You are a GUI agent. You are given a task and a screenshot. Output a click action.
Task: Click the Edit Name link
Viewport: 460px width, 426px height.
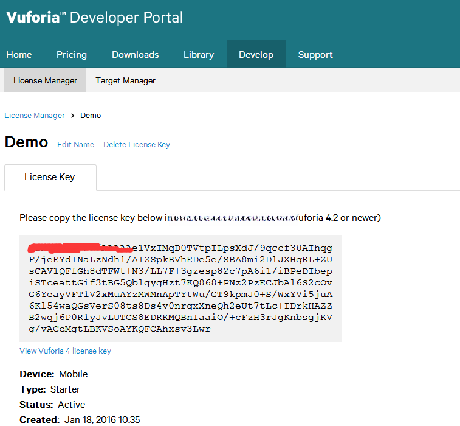click(75, 145)
